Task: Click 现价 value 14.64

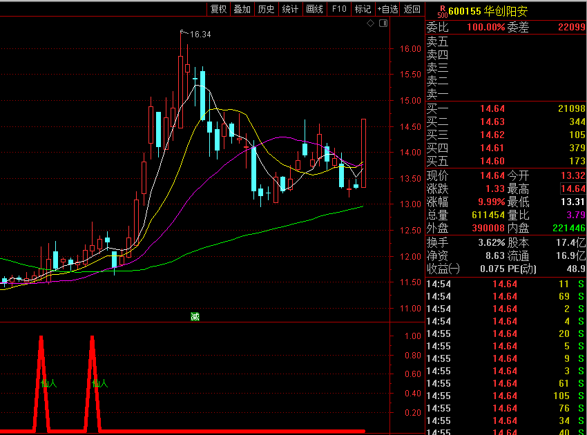Action: (492, 175)
